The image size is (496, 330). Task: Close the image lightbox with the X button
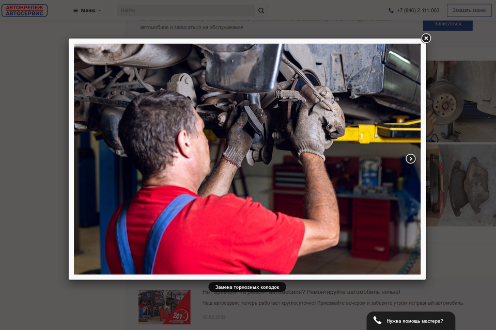pos(426,38)
